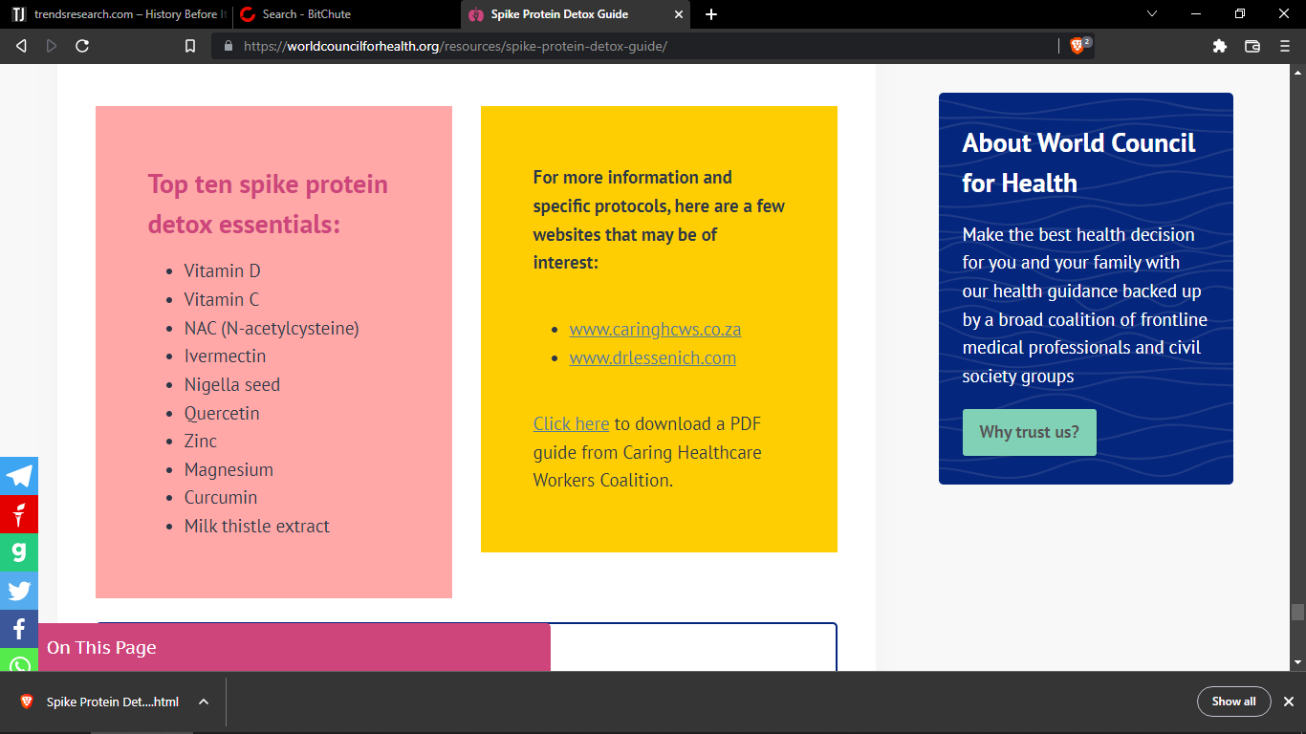Open the tab search dropdown arrow

click(x=1151, y=13)
